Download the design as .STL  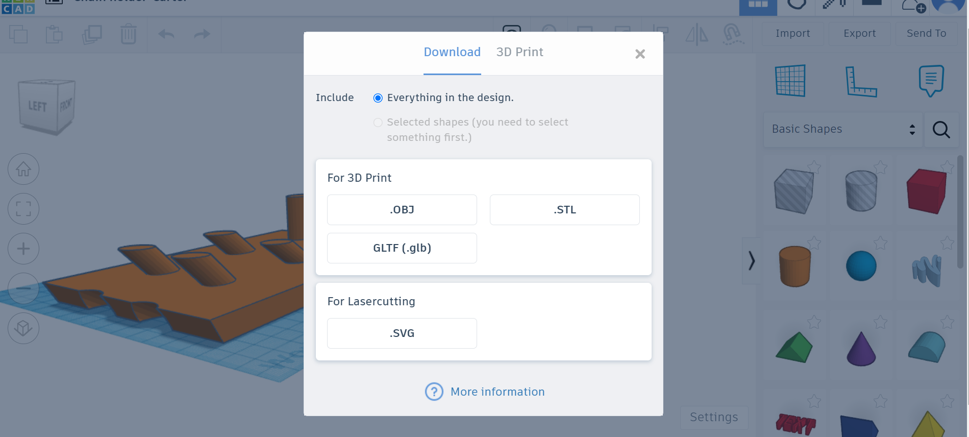[564, 210]
